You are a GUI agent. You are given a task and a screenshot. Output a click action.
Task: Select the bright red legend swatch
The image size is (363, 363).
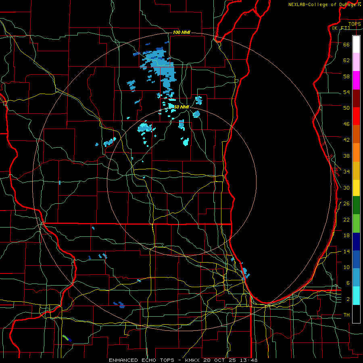[x=356, y=116]
